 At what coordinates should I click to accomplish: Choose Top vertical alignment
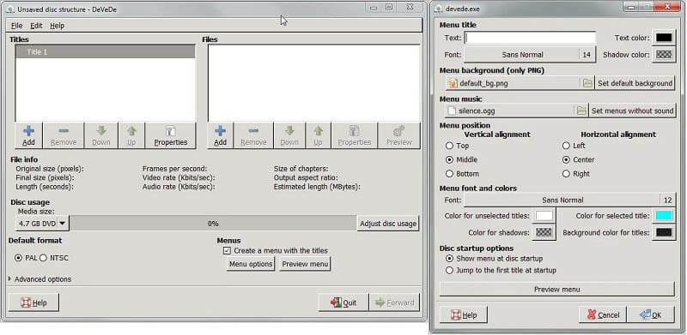tap(449, 146)
